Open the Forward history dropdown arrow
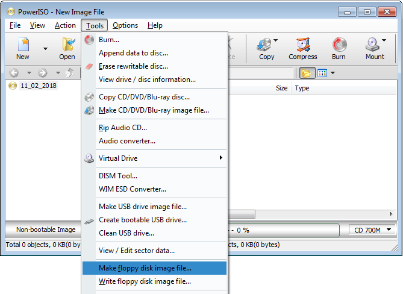 tap(58, 73)
